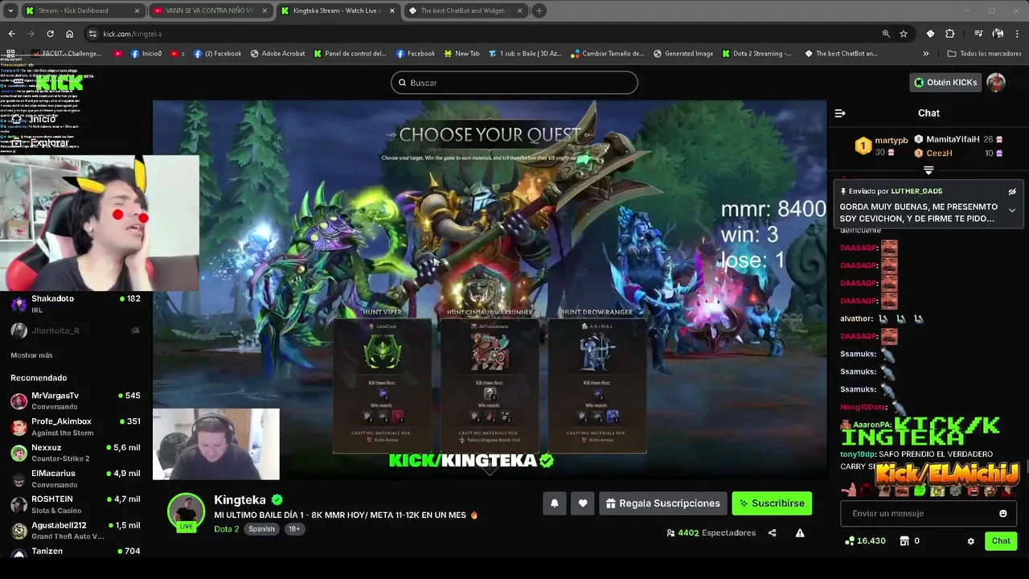The width and height of the screenshot is (1029, 579).
Task: Click the share stream icon
Action: (772, 532)
